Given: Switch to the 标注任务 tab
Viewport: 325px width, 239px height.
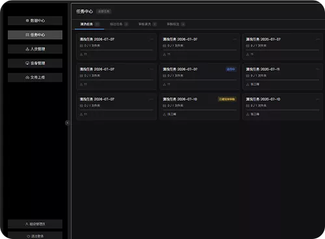Looking at the screenshot, I should 119,24.
